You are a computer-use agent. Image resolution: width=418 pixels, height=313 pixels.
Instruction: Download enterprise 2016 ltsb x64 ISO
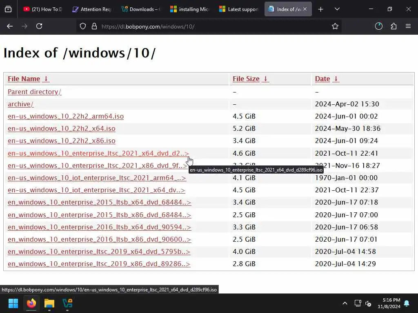[100, 227]
